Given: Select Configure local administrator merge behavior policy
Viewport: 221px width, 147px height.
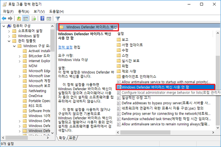Looking at the screenshot, I should (x=169, y=92).
